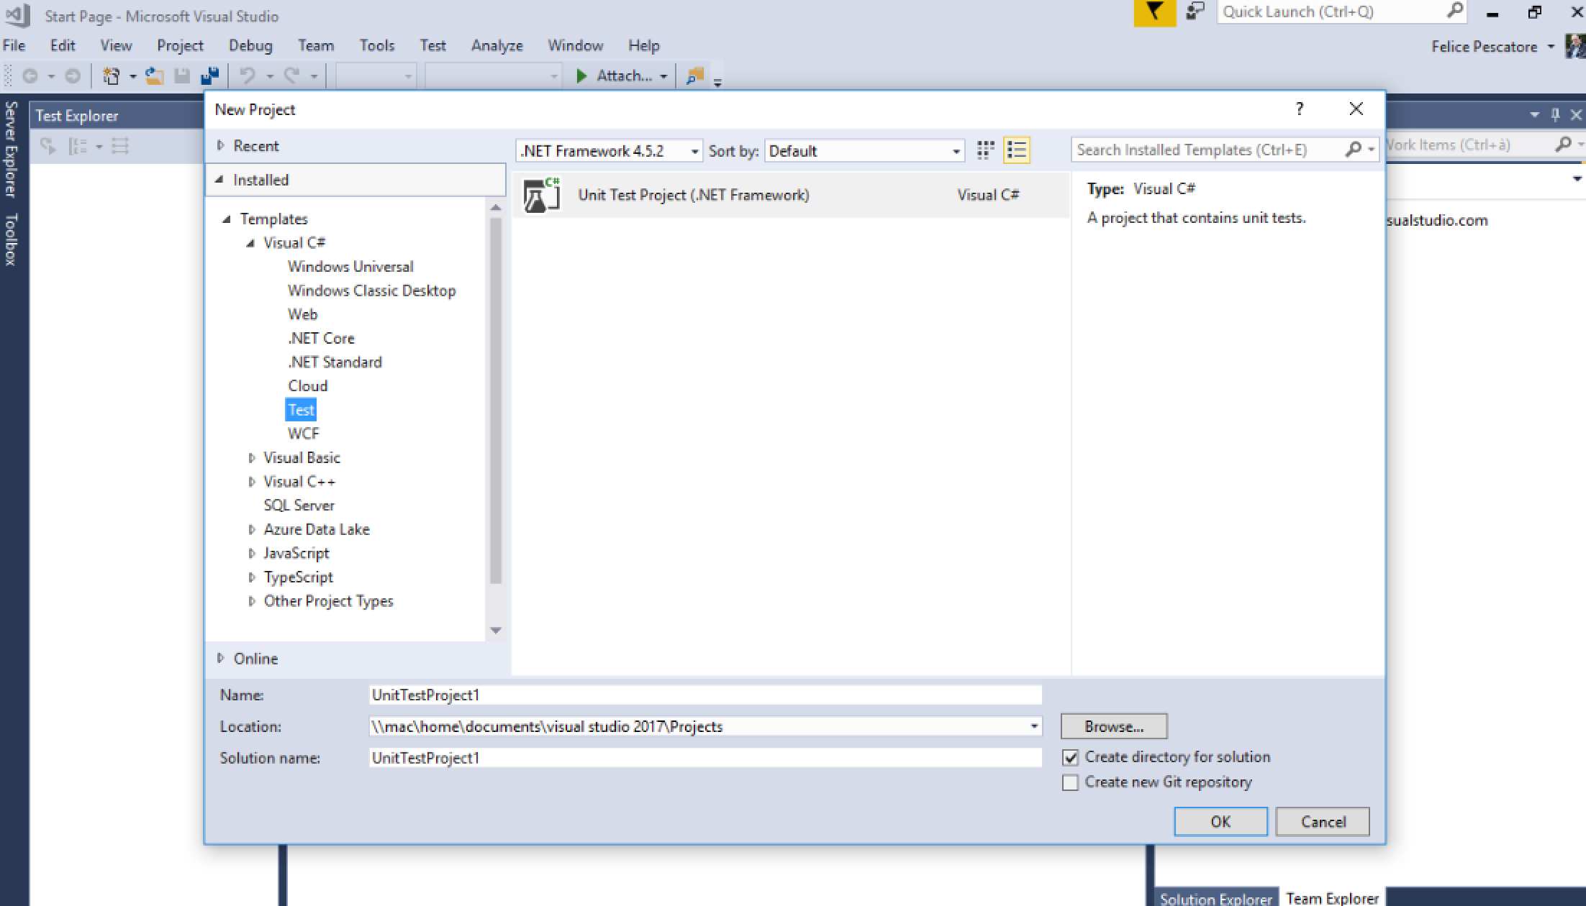
Task: Click the Test Explorer panel icon
Action: (x=77, y=116)
